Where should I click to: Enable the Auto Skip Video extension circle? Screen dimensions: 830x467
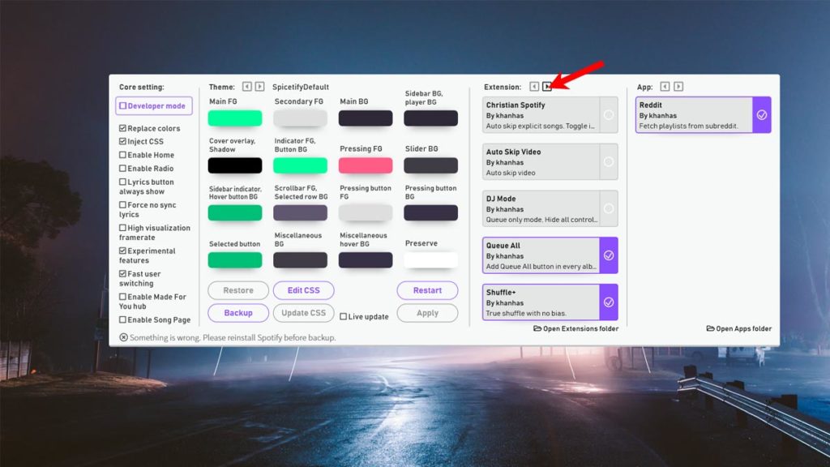pos(609,161)
